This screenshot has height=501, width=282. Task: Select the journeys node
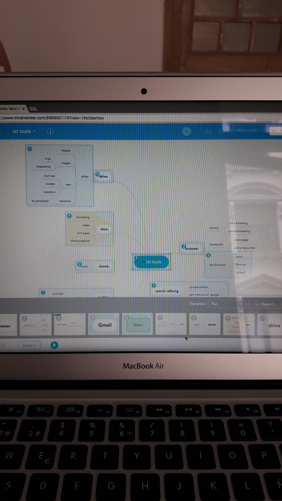coord(58,294)
